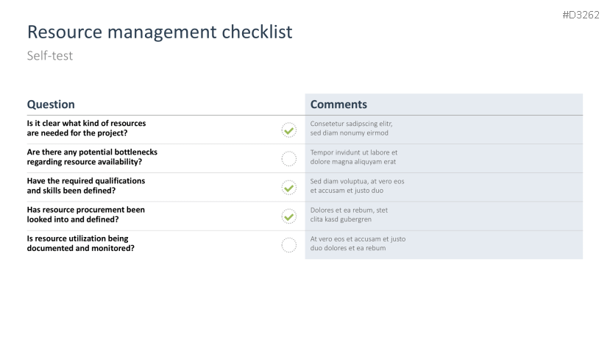This screenshot has width=610, height=343.
Task: Click the 'Consetetur sadipscing elitr' comment
Action: pos(351,128)
